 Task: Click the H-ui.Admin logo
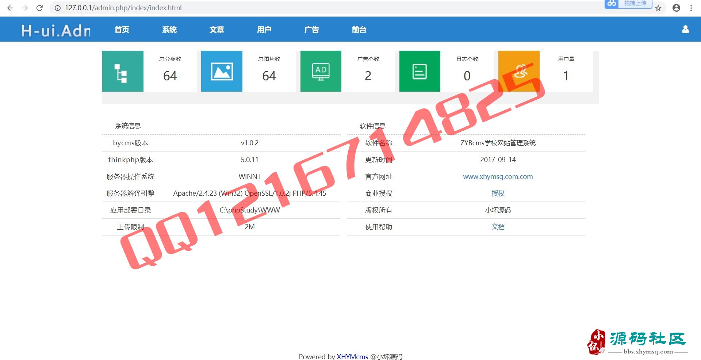[x=55, y=30]
